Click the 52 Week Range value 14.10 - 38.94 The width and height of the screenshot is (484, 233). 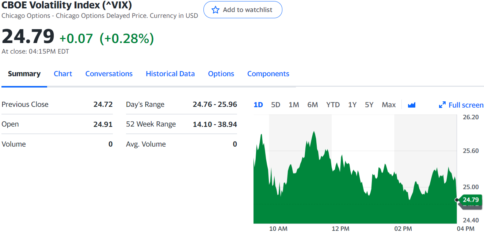coord(215,124)
